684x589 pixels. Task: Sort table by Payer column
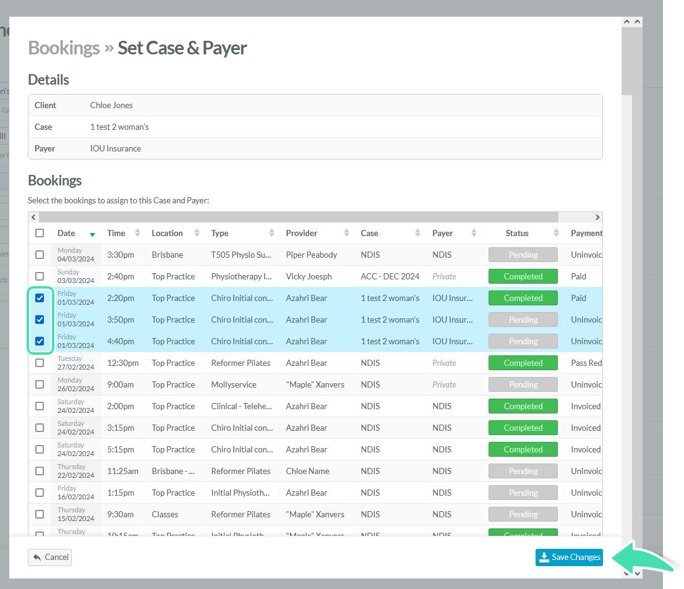coord(454,233)
